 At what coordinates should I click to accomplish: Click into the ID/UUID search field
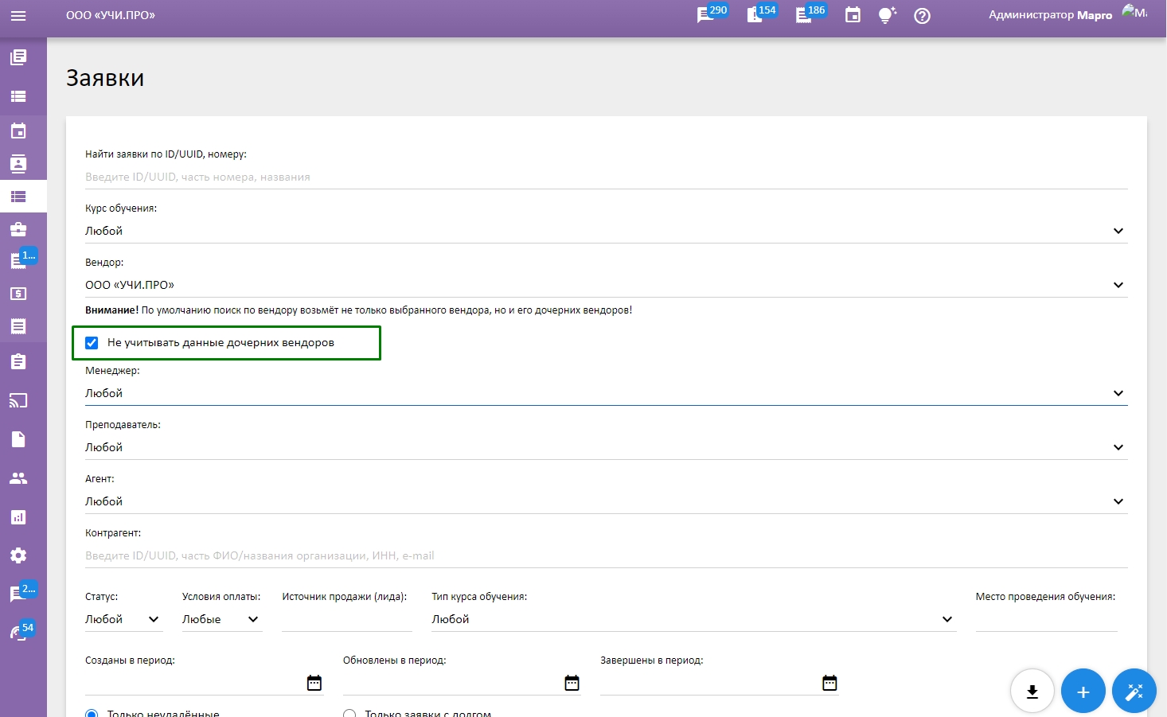607,177
